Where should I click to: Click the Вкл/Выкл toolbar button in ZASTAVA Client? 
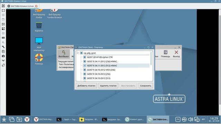pos(64,54)
